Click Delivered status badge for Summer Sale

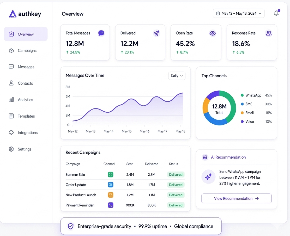(x=176, y=174)
